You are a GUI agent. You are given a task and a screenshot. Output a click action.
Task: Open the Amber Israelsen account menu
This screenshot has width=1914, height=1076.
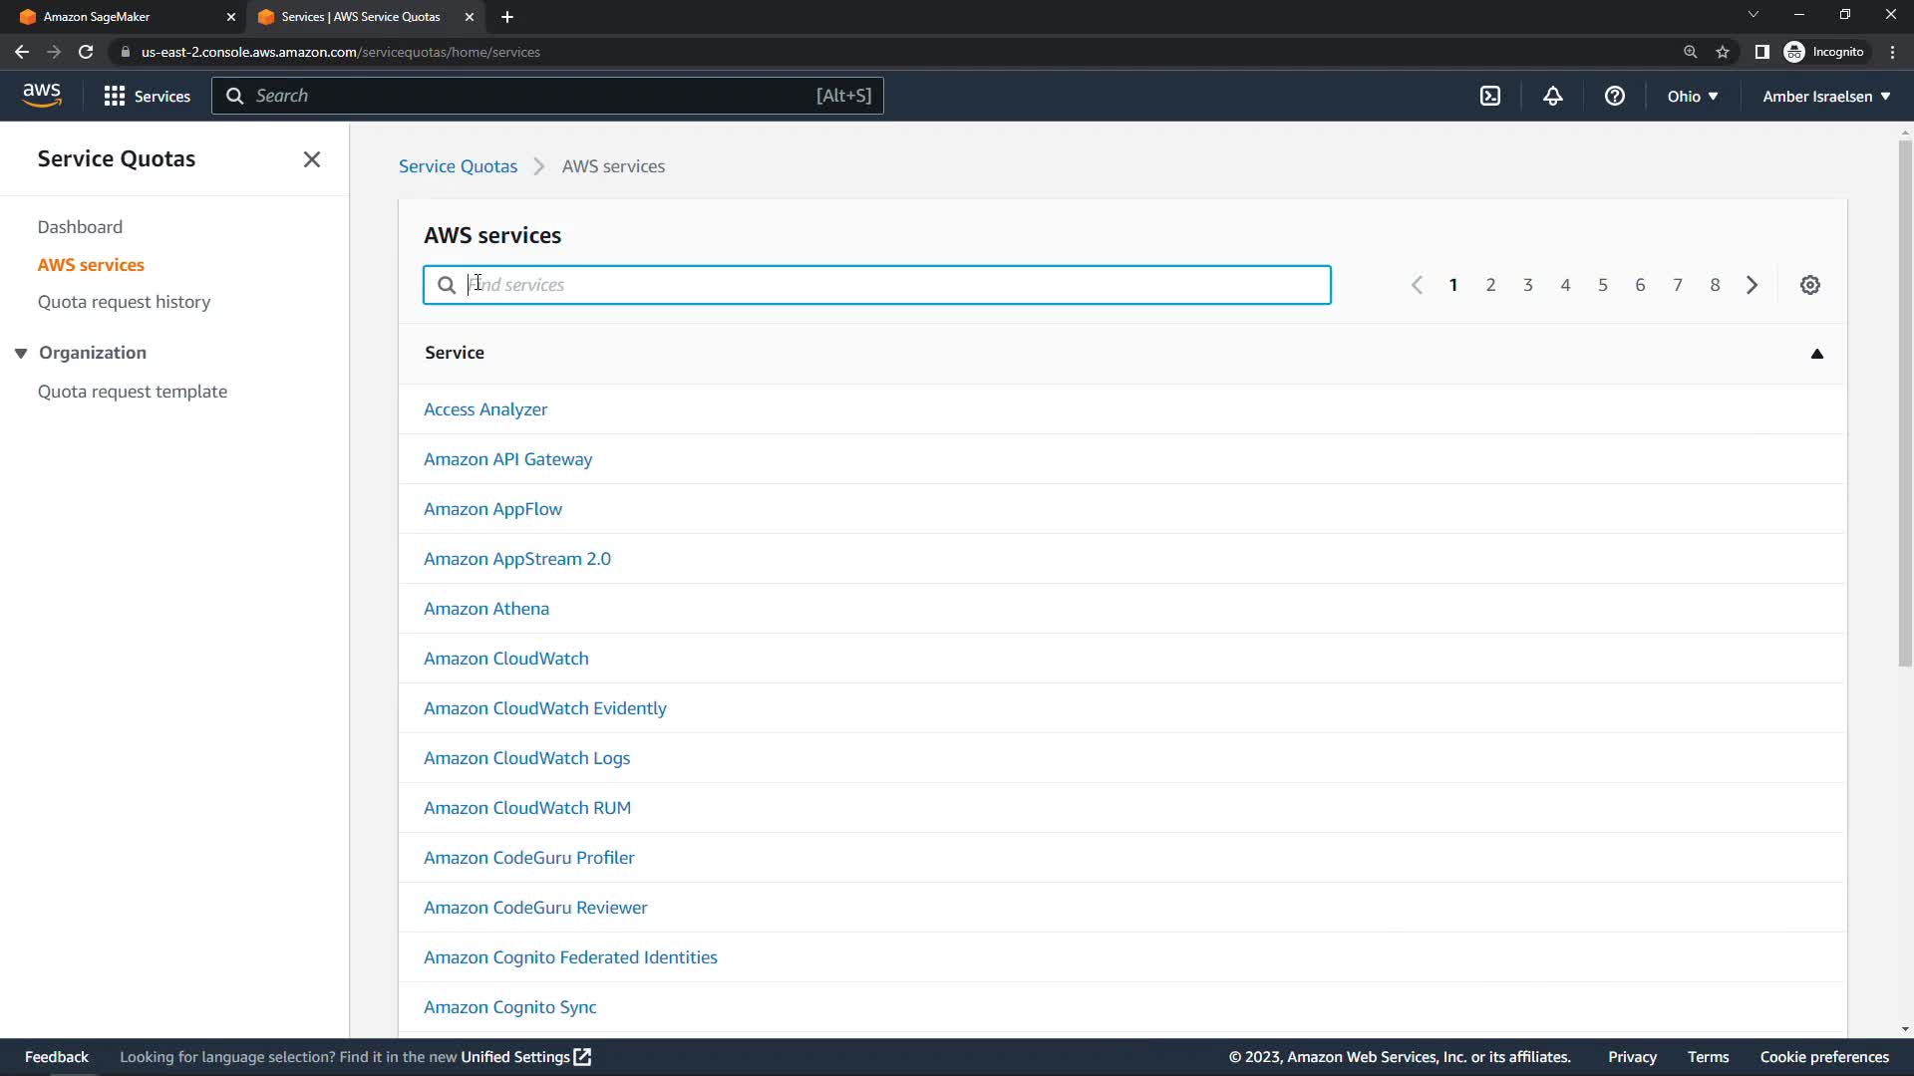pos(1825,96)
